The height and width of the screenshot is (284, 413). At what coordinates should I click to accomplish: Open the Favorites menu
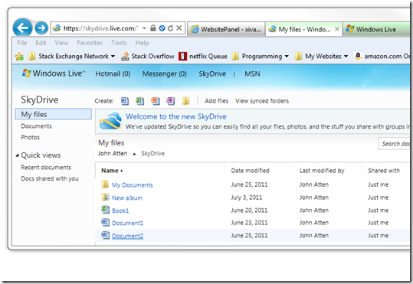tap(90, 43)
